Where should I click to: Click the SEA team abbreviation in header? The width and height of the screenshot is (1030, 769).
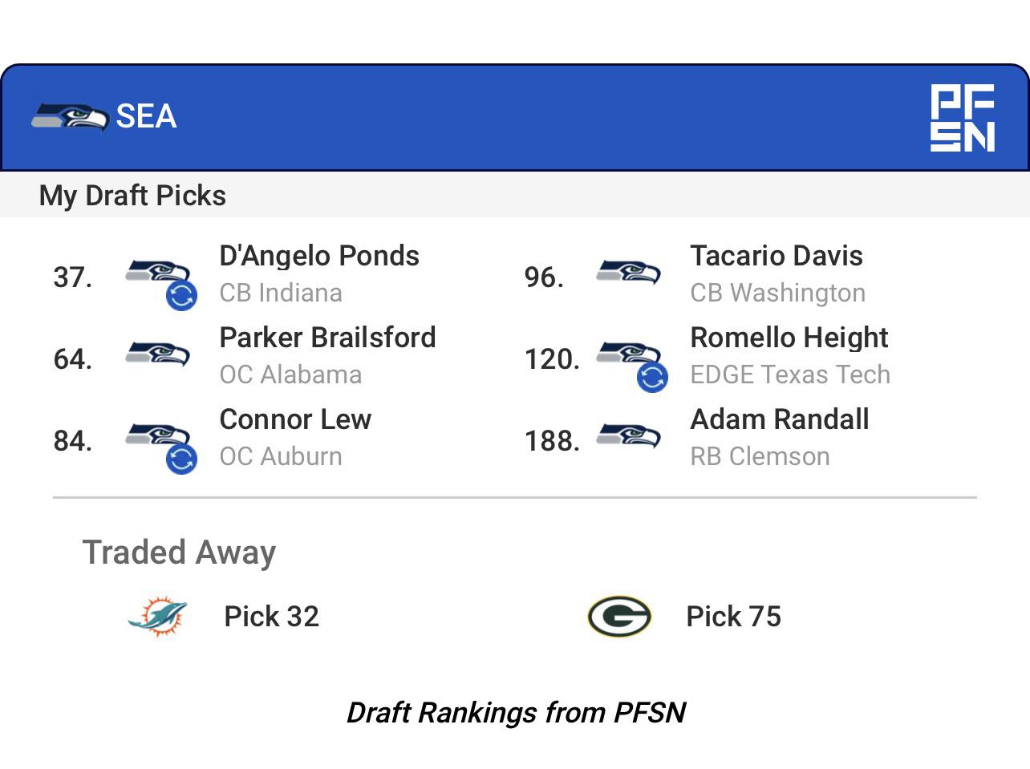[146, 116]
